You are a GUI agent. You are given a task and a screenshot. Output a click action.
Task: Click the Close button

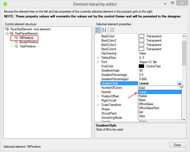177,145
